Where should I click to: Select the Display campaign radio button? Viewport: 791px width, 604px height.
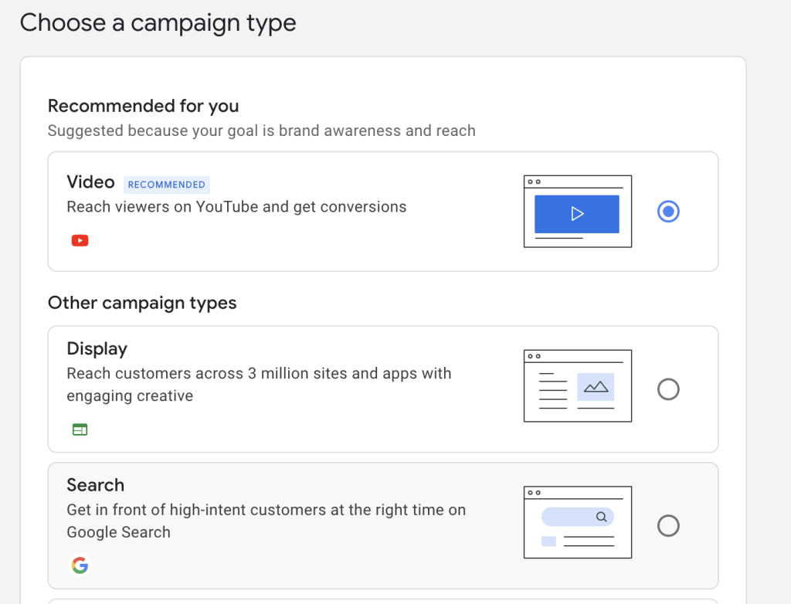point(667,389)
